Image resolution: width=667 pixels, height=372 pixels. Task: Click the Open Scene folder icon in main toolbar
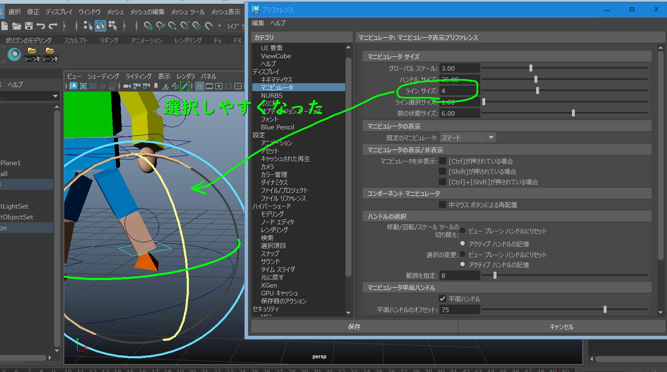point(17,26)
